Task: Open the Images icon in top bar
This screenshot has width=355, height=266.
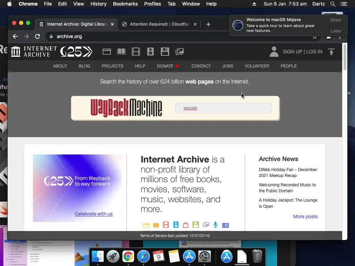Action: (x=180, y=52)
